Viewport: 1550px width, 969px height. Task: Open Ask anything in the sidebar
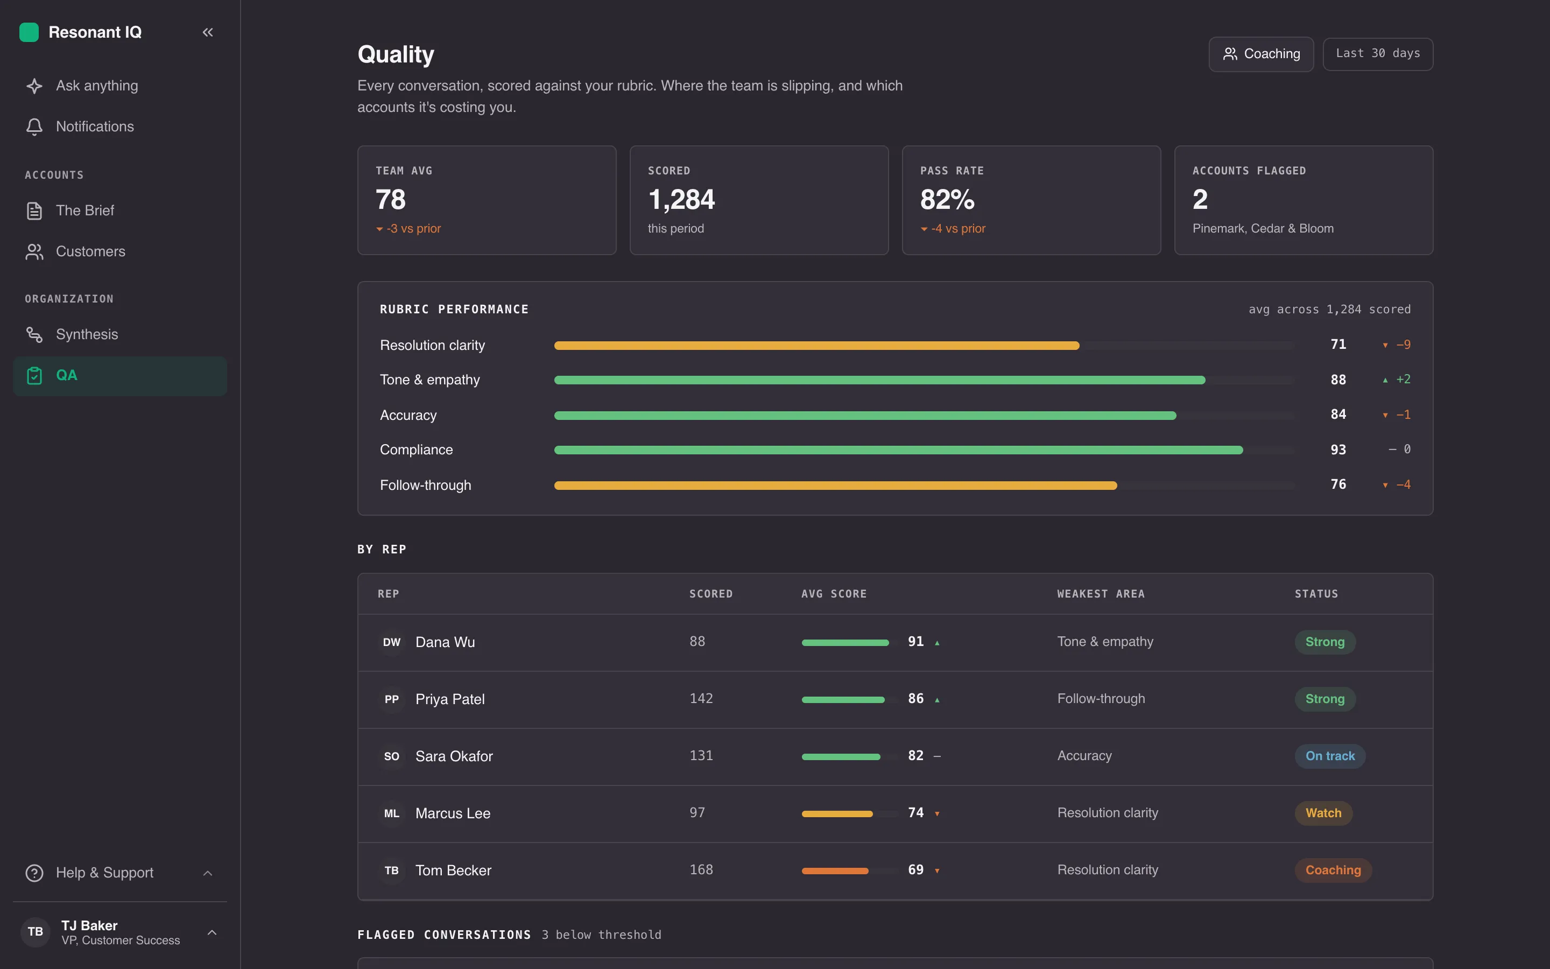120,86
